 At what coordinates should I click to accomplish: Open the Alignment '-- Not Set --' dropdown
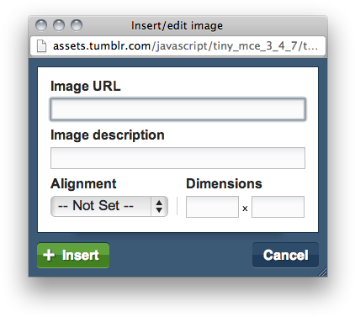tap(109, 206)
